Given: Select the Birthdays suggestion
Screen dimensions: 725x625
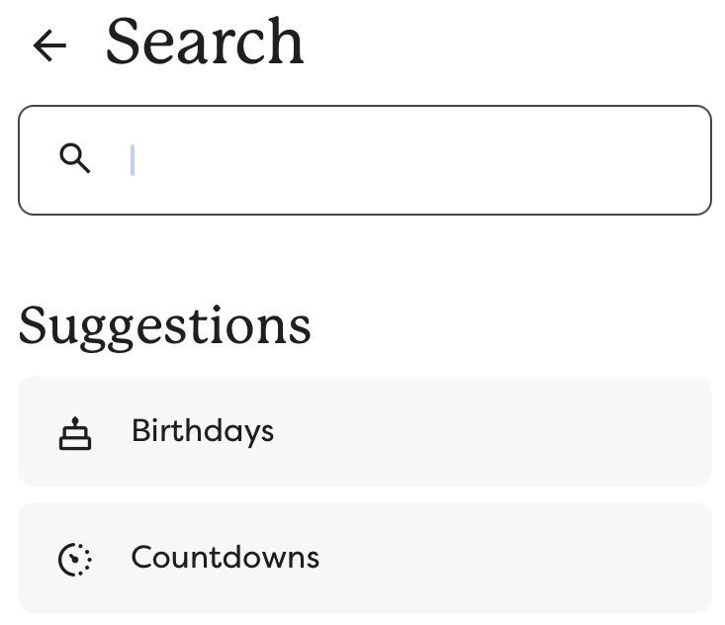Looking at the screenshot, I should [364, 431].
